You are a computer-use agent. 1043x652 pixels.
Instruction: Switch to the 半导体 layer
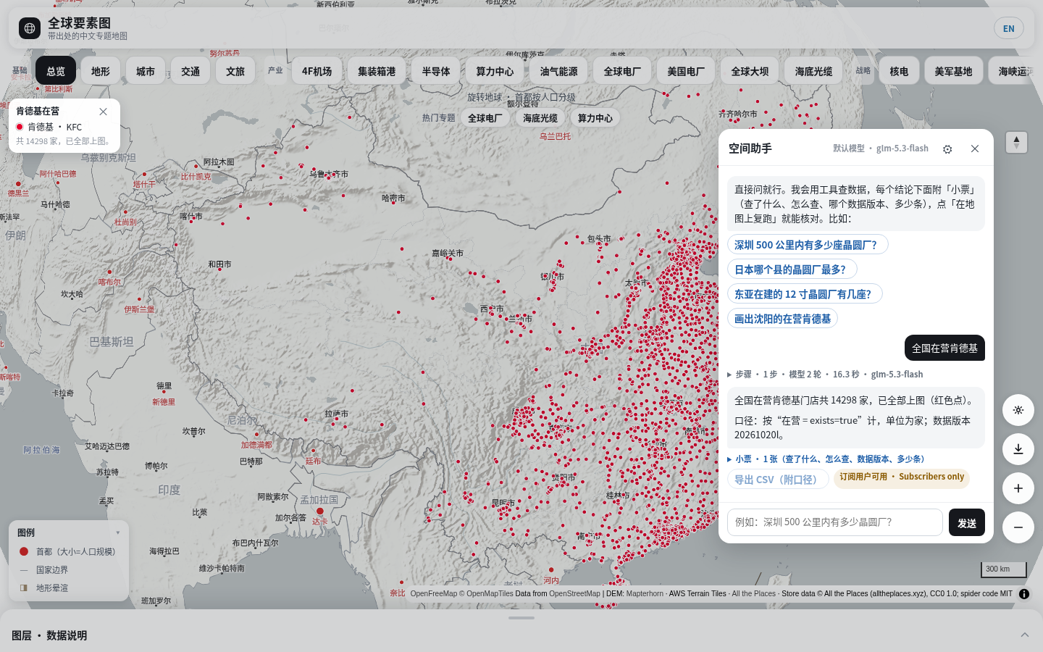point(436,71)
